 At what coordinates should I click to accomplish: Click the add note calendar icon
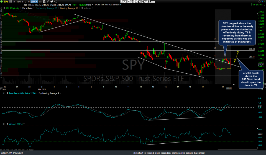coord(44,2)
